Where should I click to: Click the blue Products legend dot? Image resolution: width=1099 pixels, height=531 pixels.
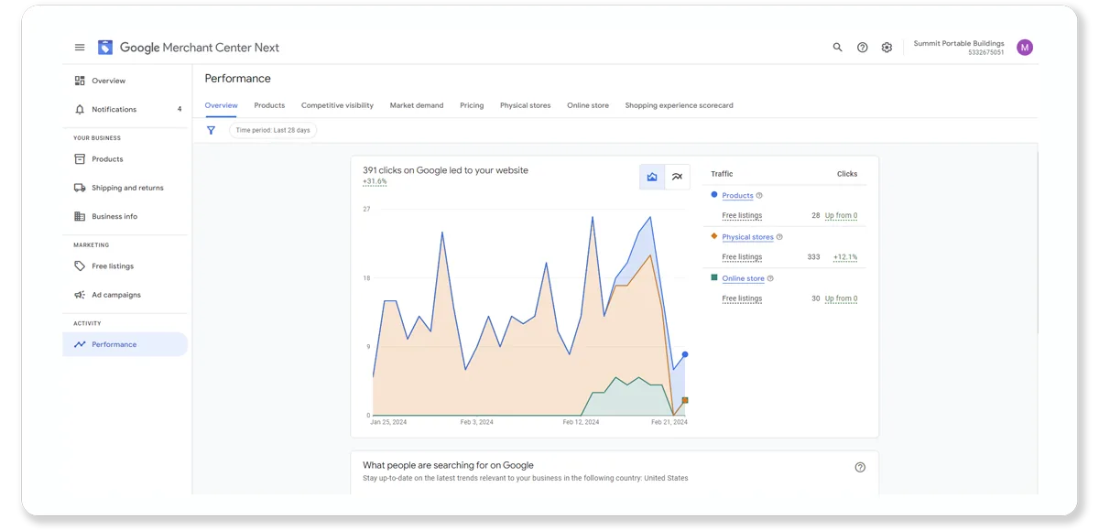(714, 194)
